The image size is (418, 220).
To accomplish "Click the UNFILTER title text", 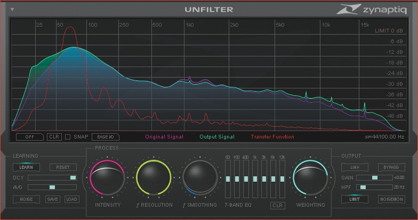I will (209, 10).
